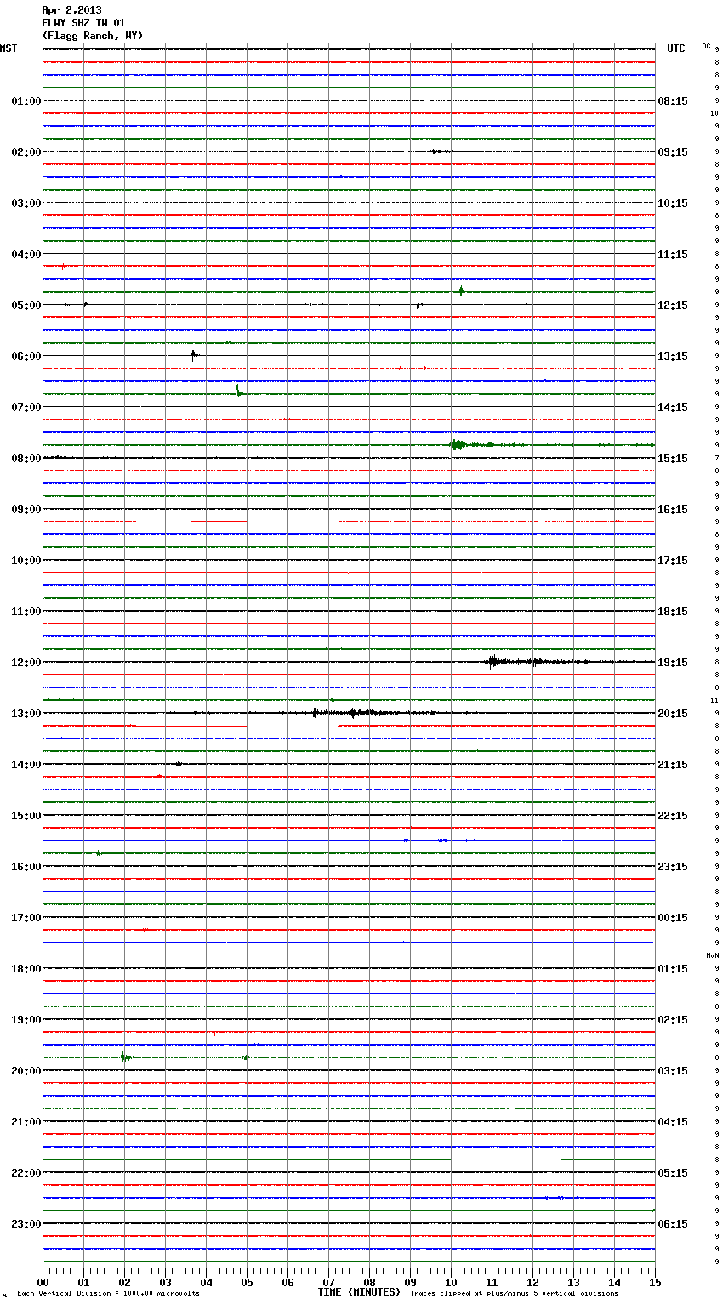This screenshot has height=1305, width=723.
Task: Click the "20:15" UTC time label
Action: click(x=673, y=714)
